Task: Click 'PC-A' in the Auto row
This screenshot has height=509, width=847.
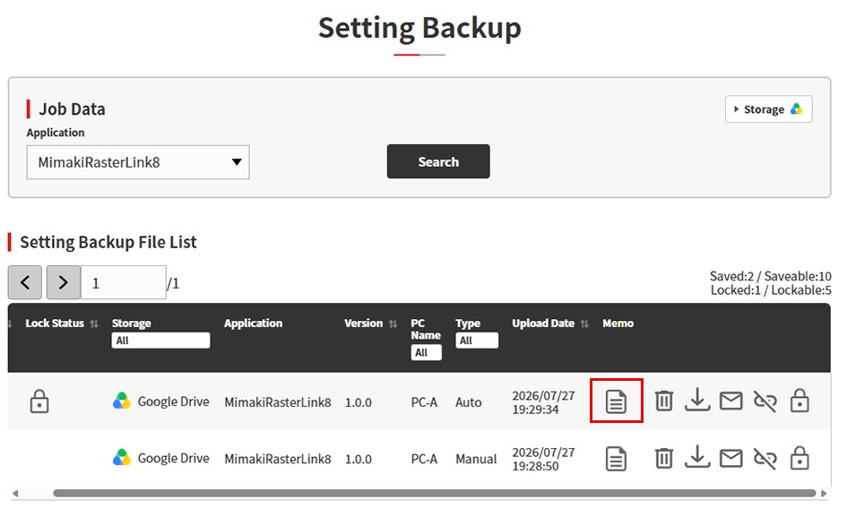Action: coord(424,402)
